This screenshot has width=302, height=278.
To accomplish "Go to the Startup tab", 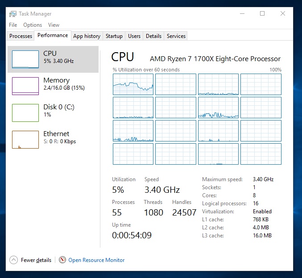I will click(x=114, y=36).
